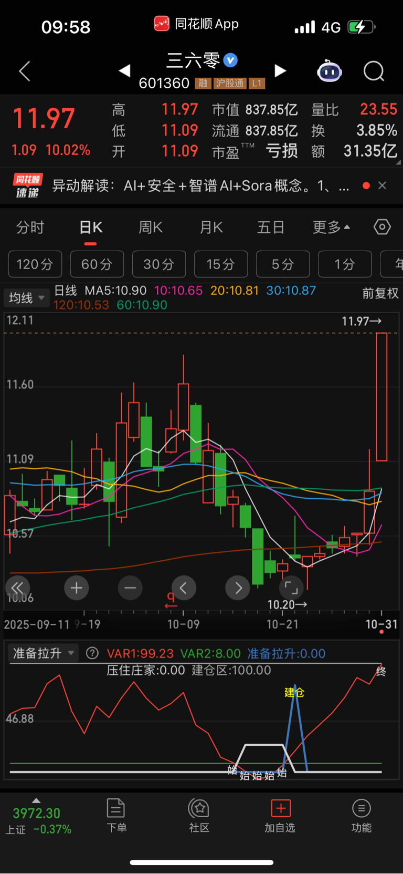
Task: Switch to 五日 tab
Action: point(271,228)
